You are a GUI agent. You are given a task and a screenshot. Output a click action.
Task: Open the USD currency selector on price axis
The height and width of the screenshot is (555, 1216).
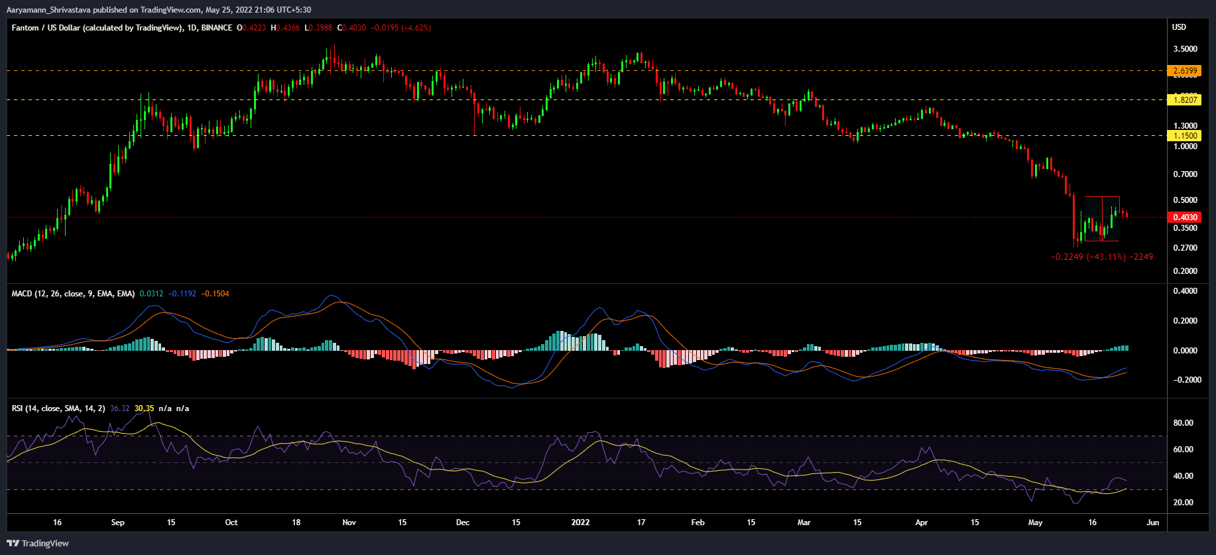(1179, 27)
